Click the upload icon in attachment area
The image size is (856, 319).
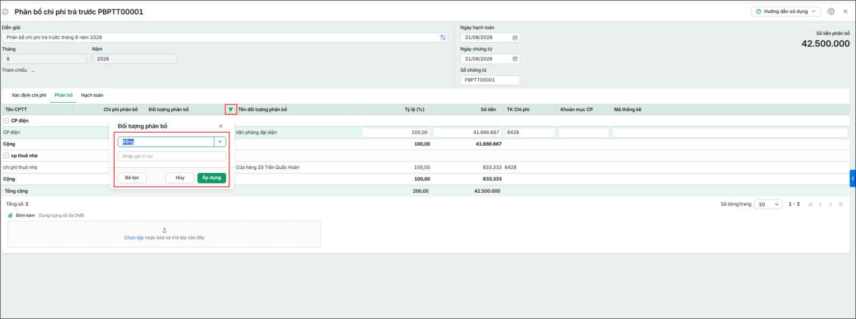[x=164, y=230]
